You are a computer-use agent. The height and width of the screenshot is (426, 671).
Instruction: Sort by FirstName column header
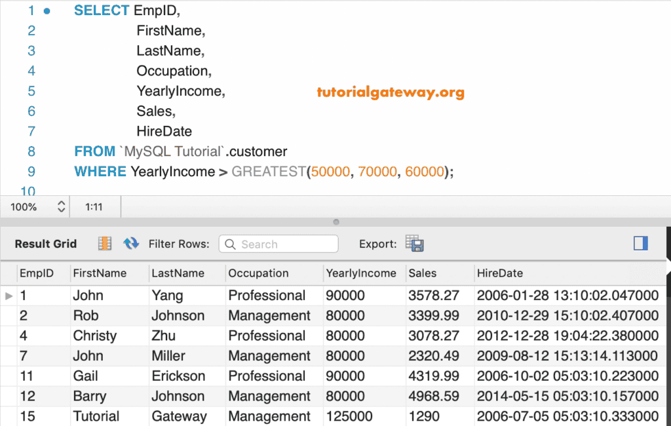(100, 273)
